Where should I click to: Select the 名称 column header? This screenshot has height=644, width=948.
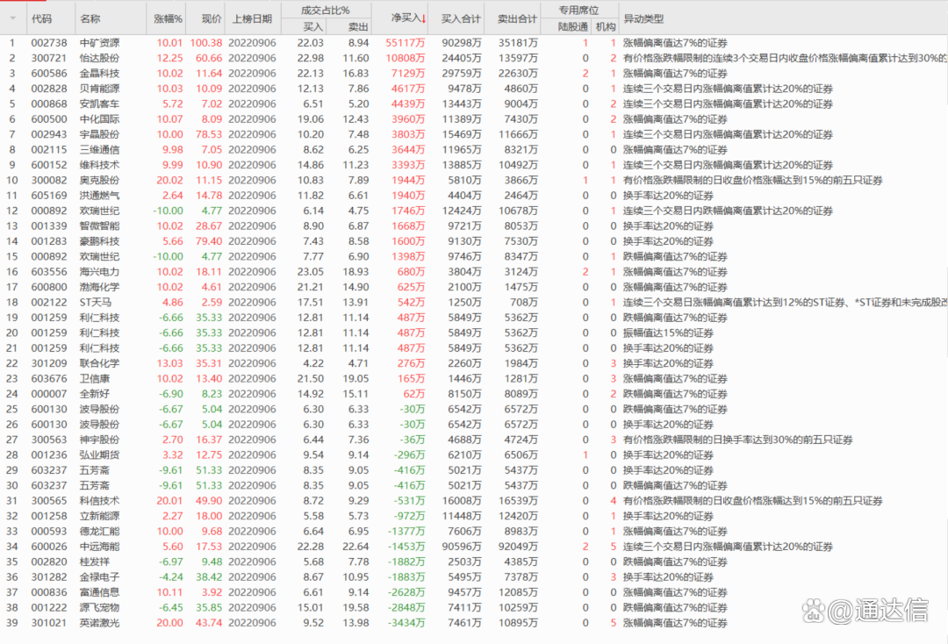90,18
